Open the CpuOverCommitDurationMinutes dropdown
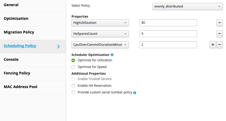 (100, 45)
